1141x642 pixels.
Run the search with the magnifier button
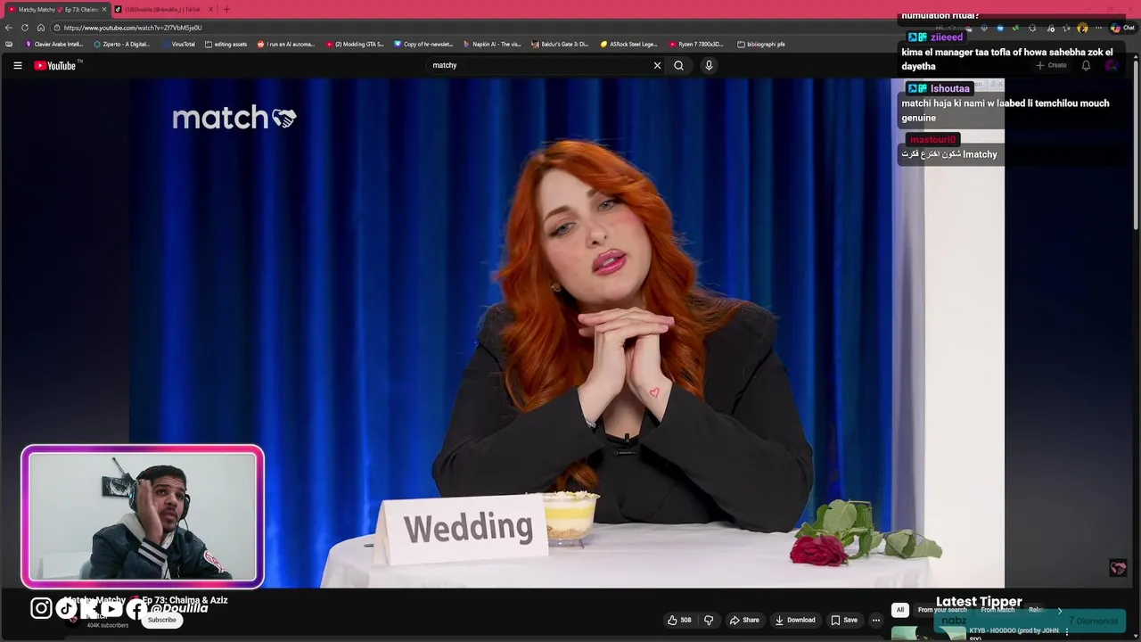click(678, 65)
